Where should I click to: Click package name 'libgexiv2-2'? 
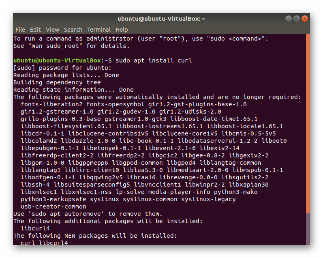[x=248, y=155]
